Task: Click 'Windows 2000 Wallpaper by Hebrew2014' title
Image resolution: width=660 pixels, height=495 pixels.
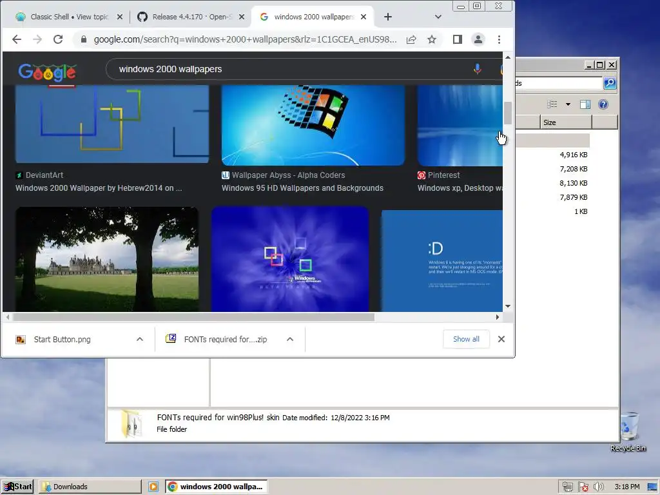Action: click(99, 188)
